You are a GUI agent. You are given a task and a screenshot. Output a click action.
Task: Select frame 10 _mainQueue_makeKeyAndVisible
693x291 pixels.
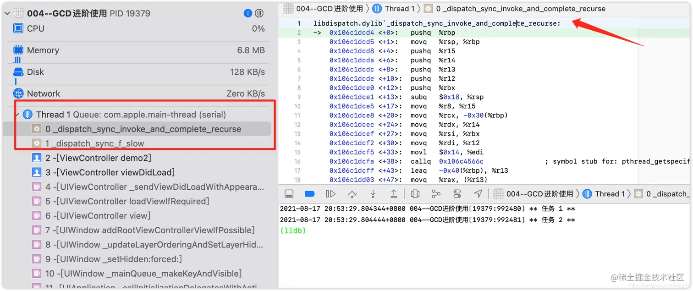[x=137, y=274]
